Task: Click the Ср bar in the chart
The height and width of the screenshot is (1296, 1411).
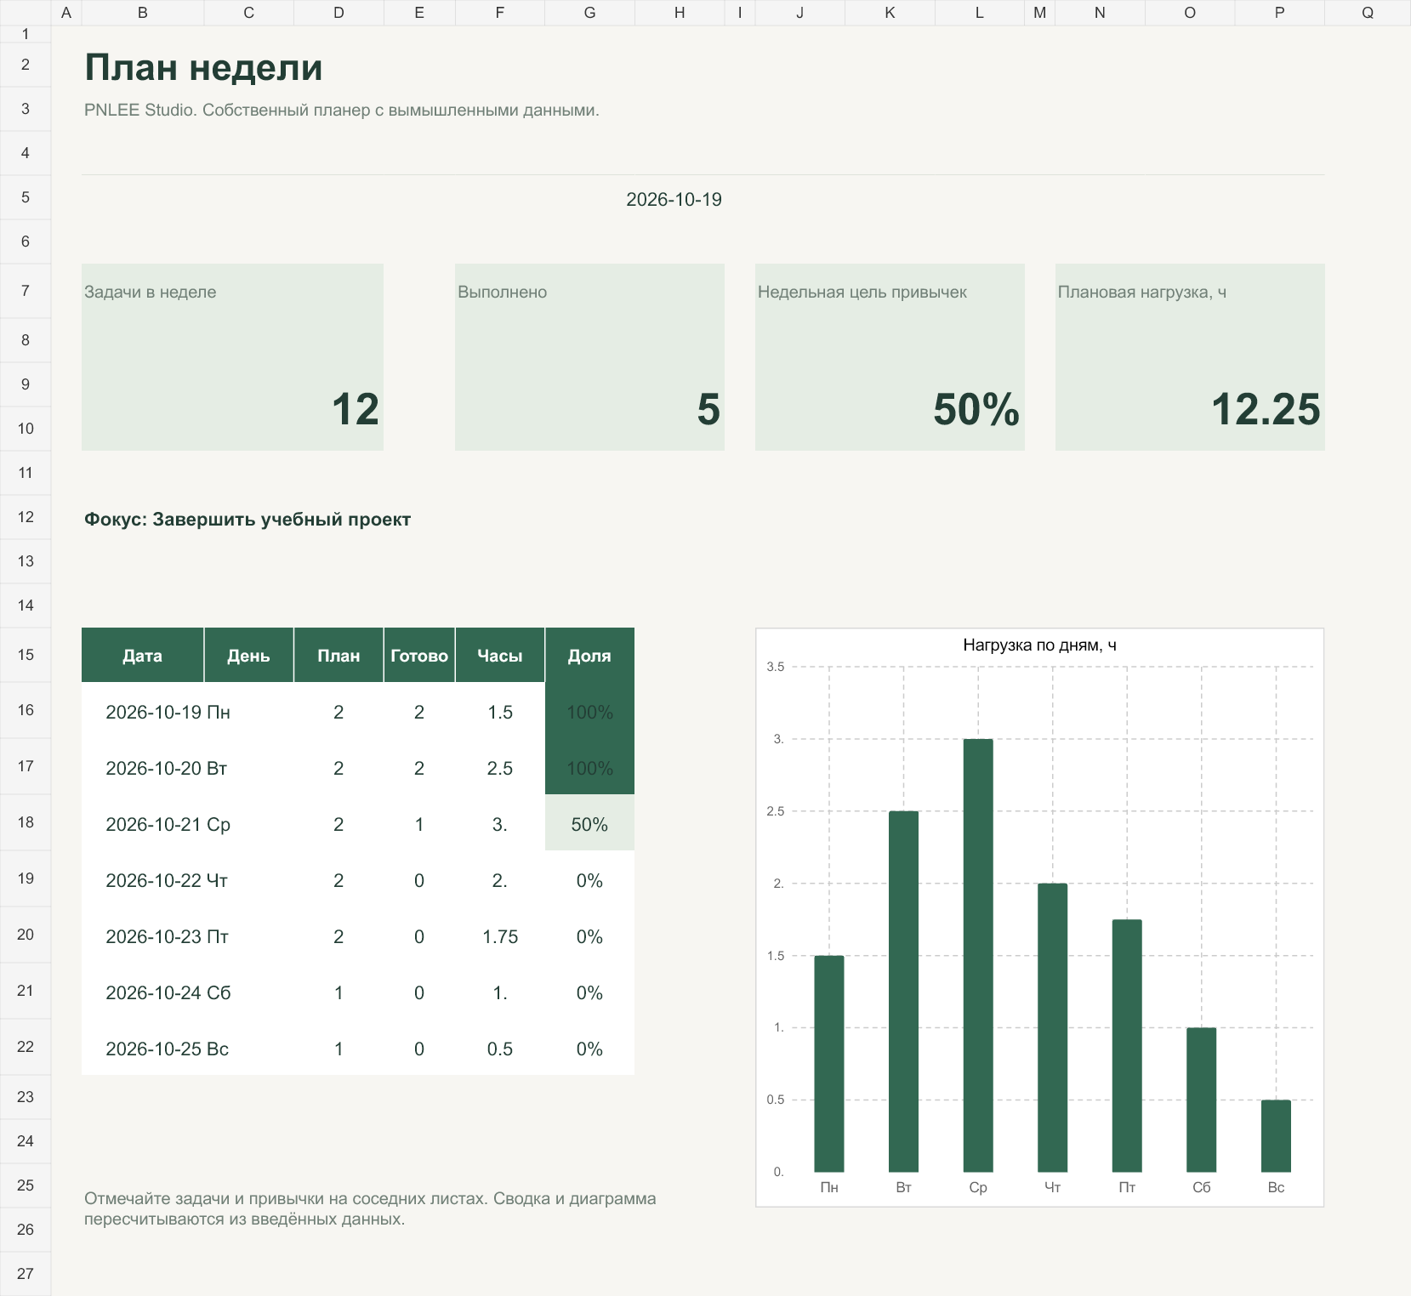Action: point(978,955)
